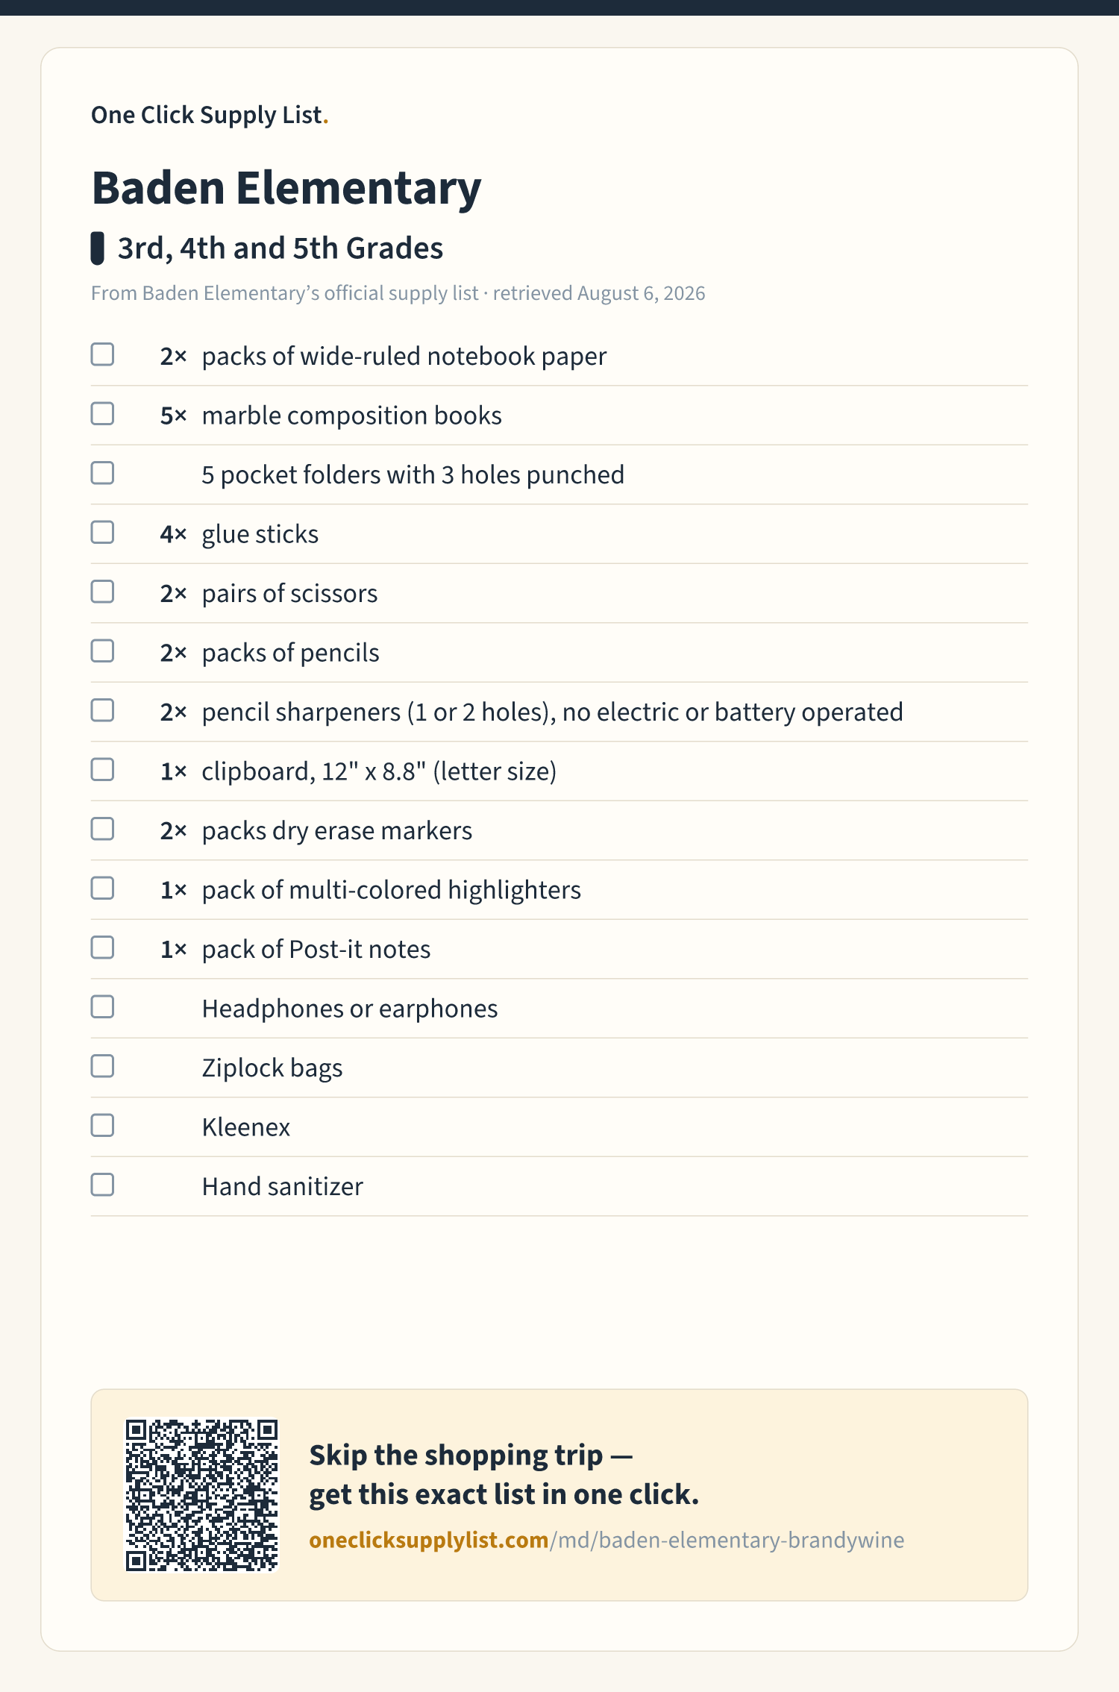Screen dimensions: 1119x1692
Task: Check the wide-ruled notebook paper checkbox
Action: click(x=102, y=354)
